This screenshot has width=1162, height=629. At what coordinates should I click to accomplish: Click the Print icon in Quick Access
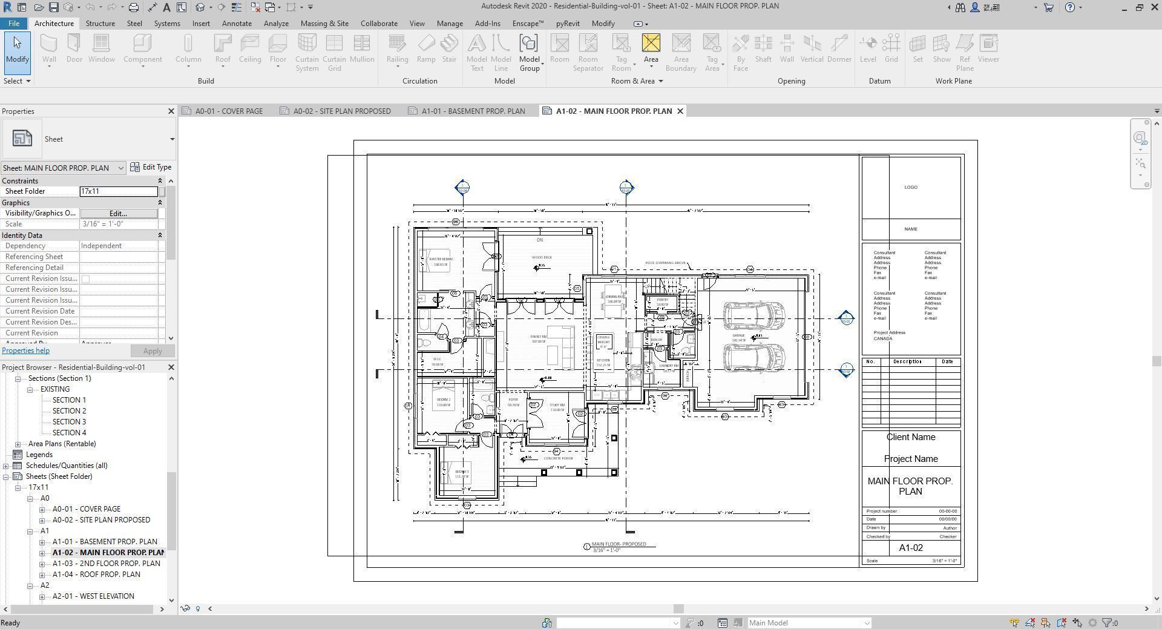(x=133, y=7)
